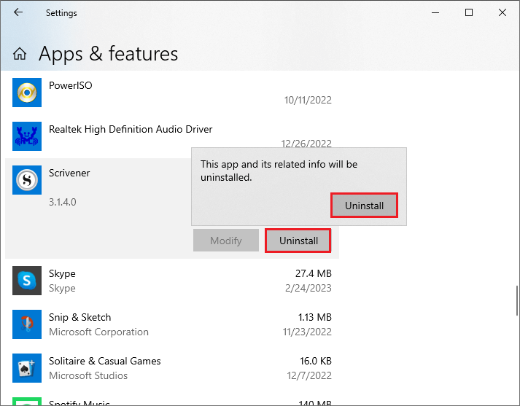Image resolution: width=520 pixels, height=406 pixels.
Task: Select Solitaire & Casual Games entry
Action: point(105,361)
